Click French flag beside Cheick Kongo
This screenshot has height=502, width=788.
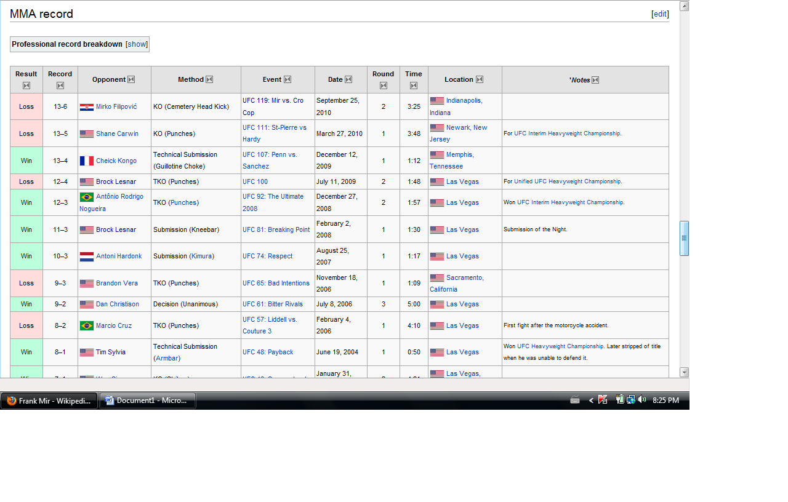coord(87,161)
